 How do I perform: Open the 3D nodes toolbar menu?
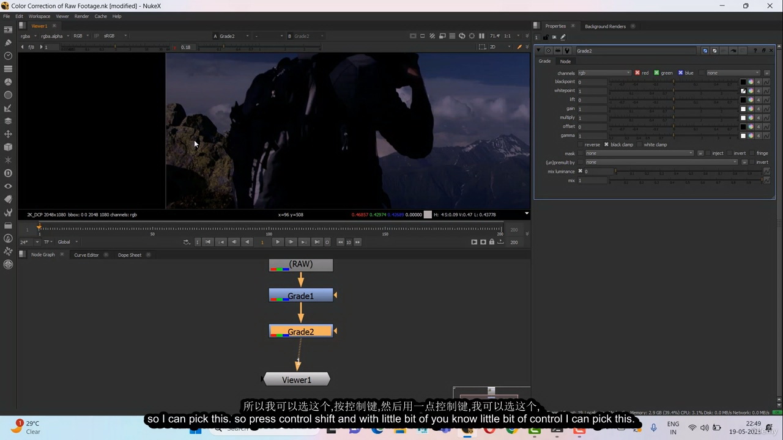point(8,147)
